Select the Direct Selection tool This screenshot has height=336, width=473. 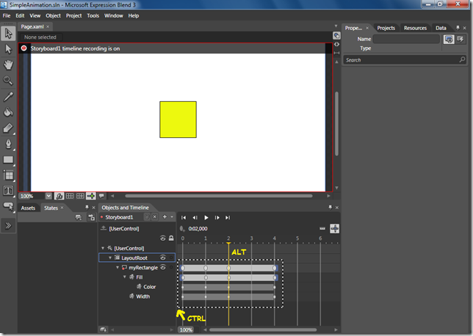pyautogui.click(x=8, y=48)
